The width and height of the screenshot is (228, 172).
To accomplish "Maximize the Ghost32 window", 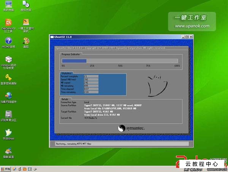I will [x=187, y=37].
